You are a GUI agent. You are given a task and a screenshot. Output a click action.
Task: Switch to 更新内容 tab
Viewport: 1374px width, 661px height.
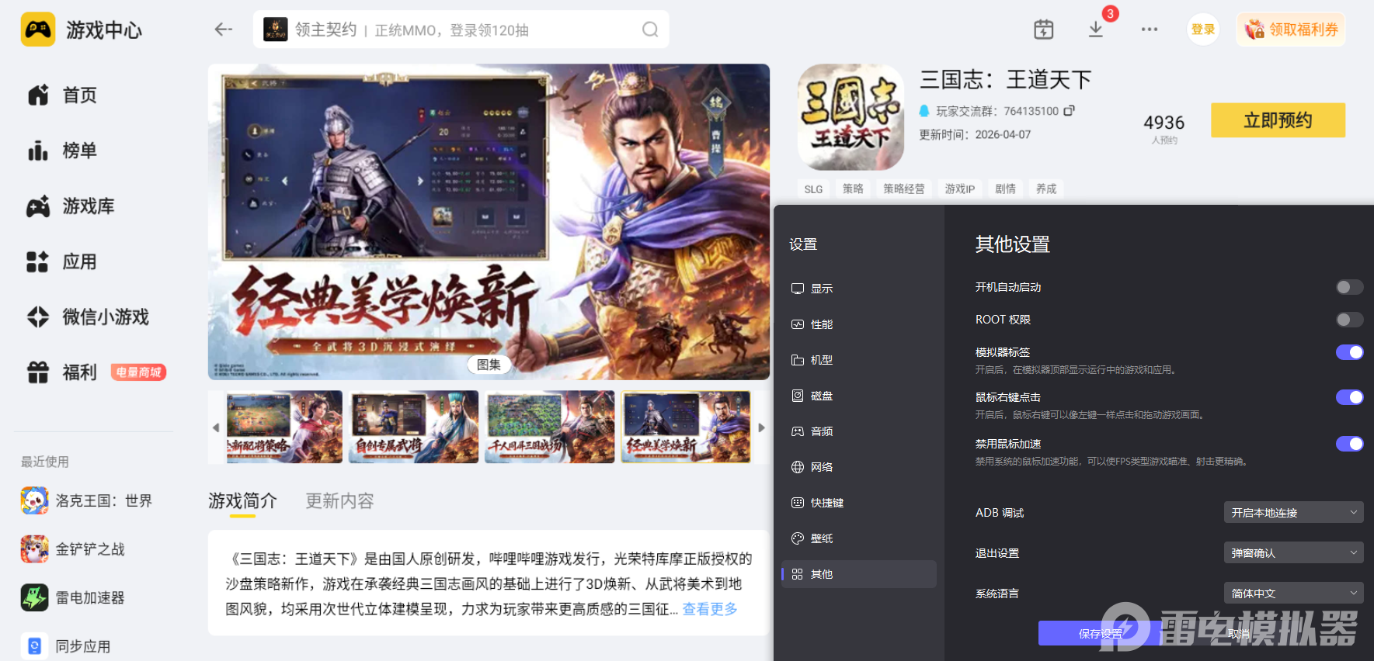coord(339,501)
